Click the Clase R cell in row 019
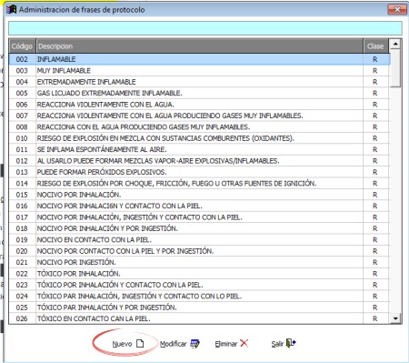The image size is (409, 363). pyautogui.click(x=375, y=239)
